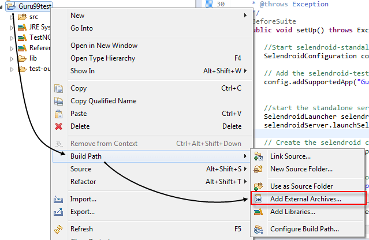Click the Link Source icon
369x240 pixels.
[258, 156]
